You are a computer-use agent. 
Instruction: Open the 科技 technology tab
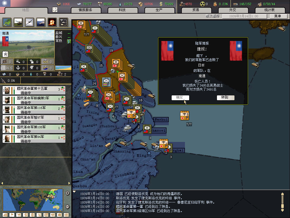click(x=122, y=10)
